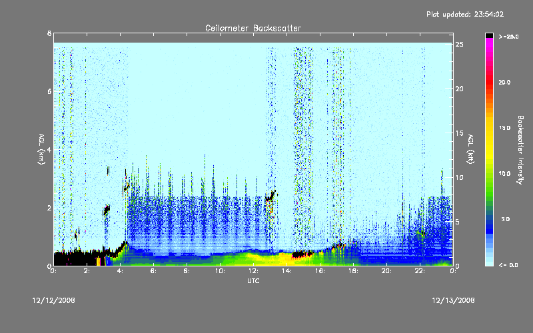
Task: Click the 18: hour tick label on time axis
Action: coord(354,271)
